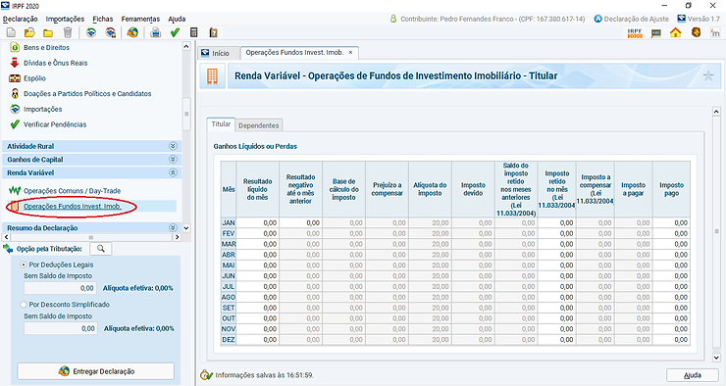Screen dimensions: 726x386
Task: Select Por Deduções Legais radio button
Action: click(24, 265)
